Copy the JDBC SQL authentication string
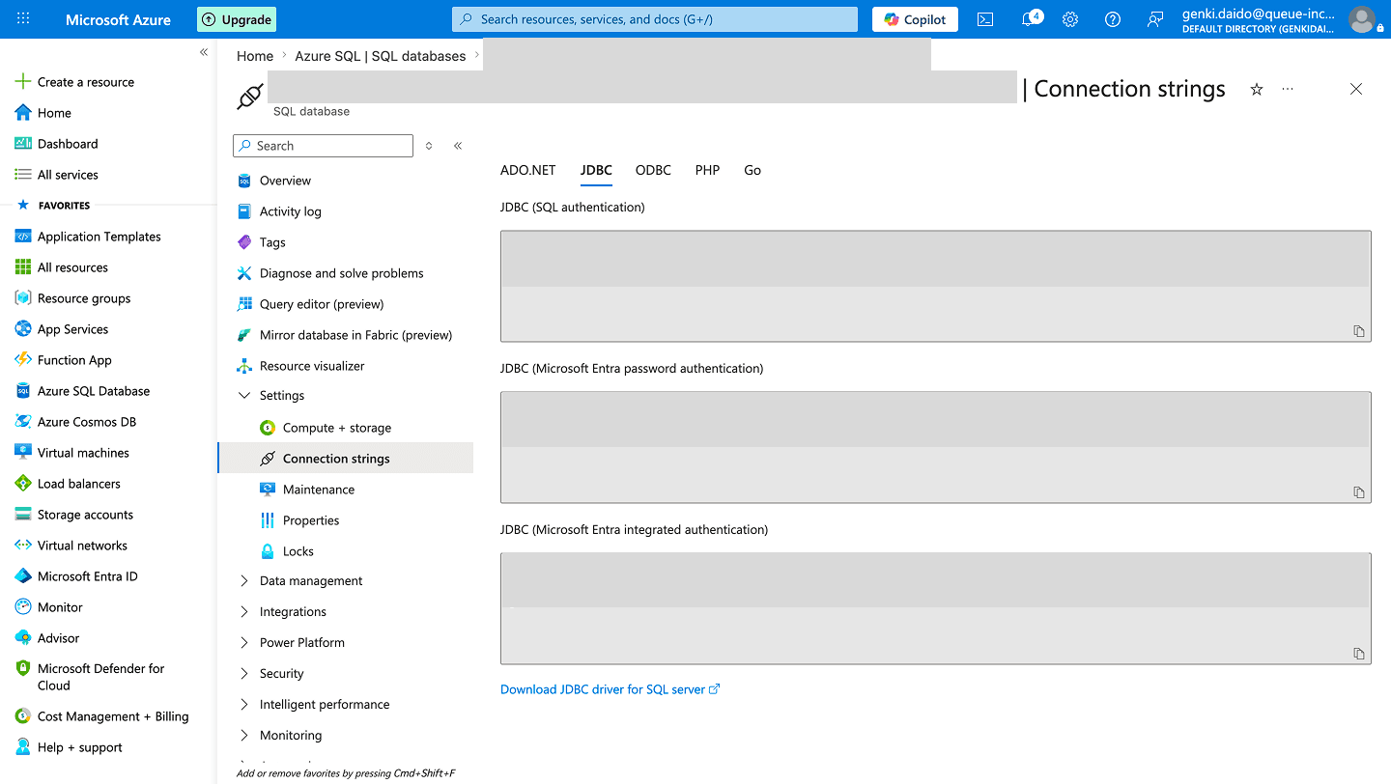 (x=1358, y=331)
